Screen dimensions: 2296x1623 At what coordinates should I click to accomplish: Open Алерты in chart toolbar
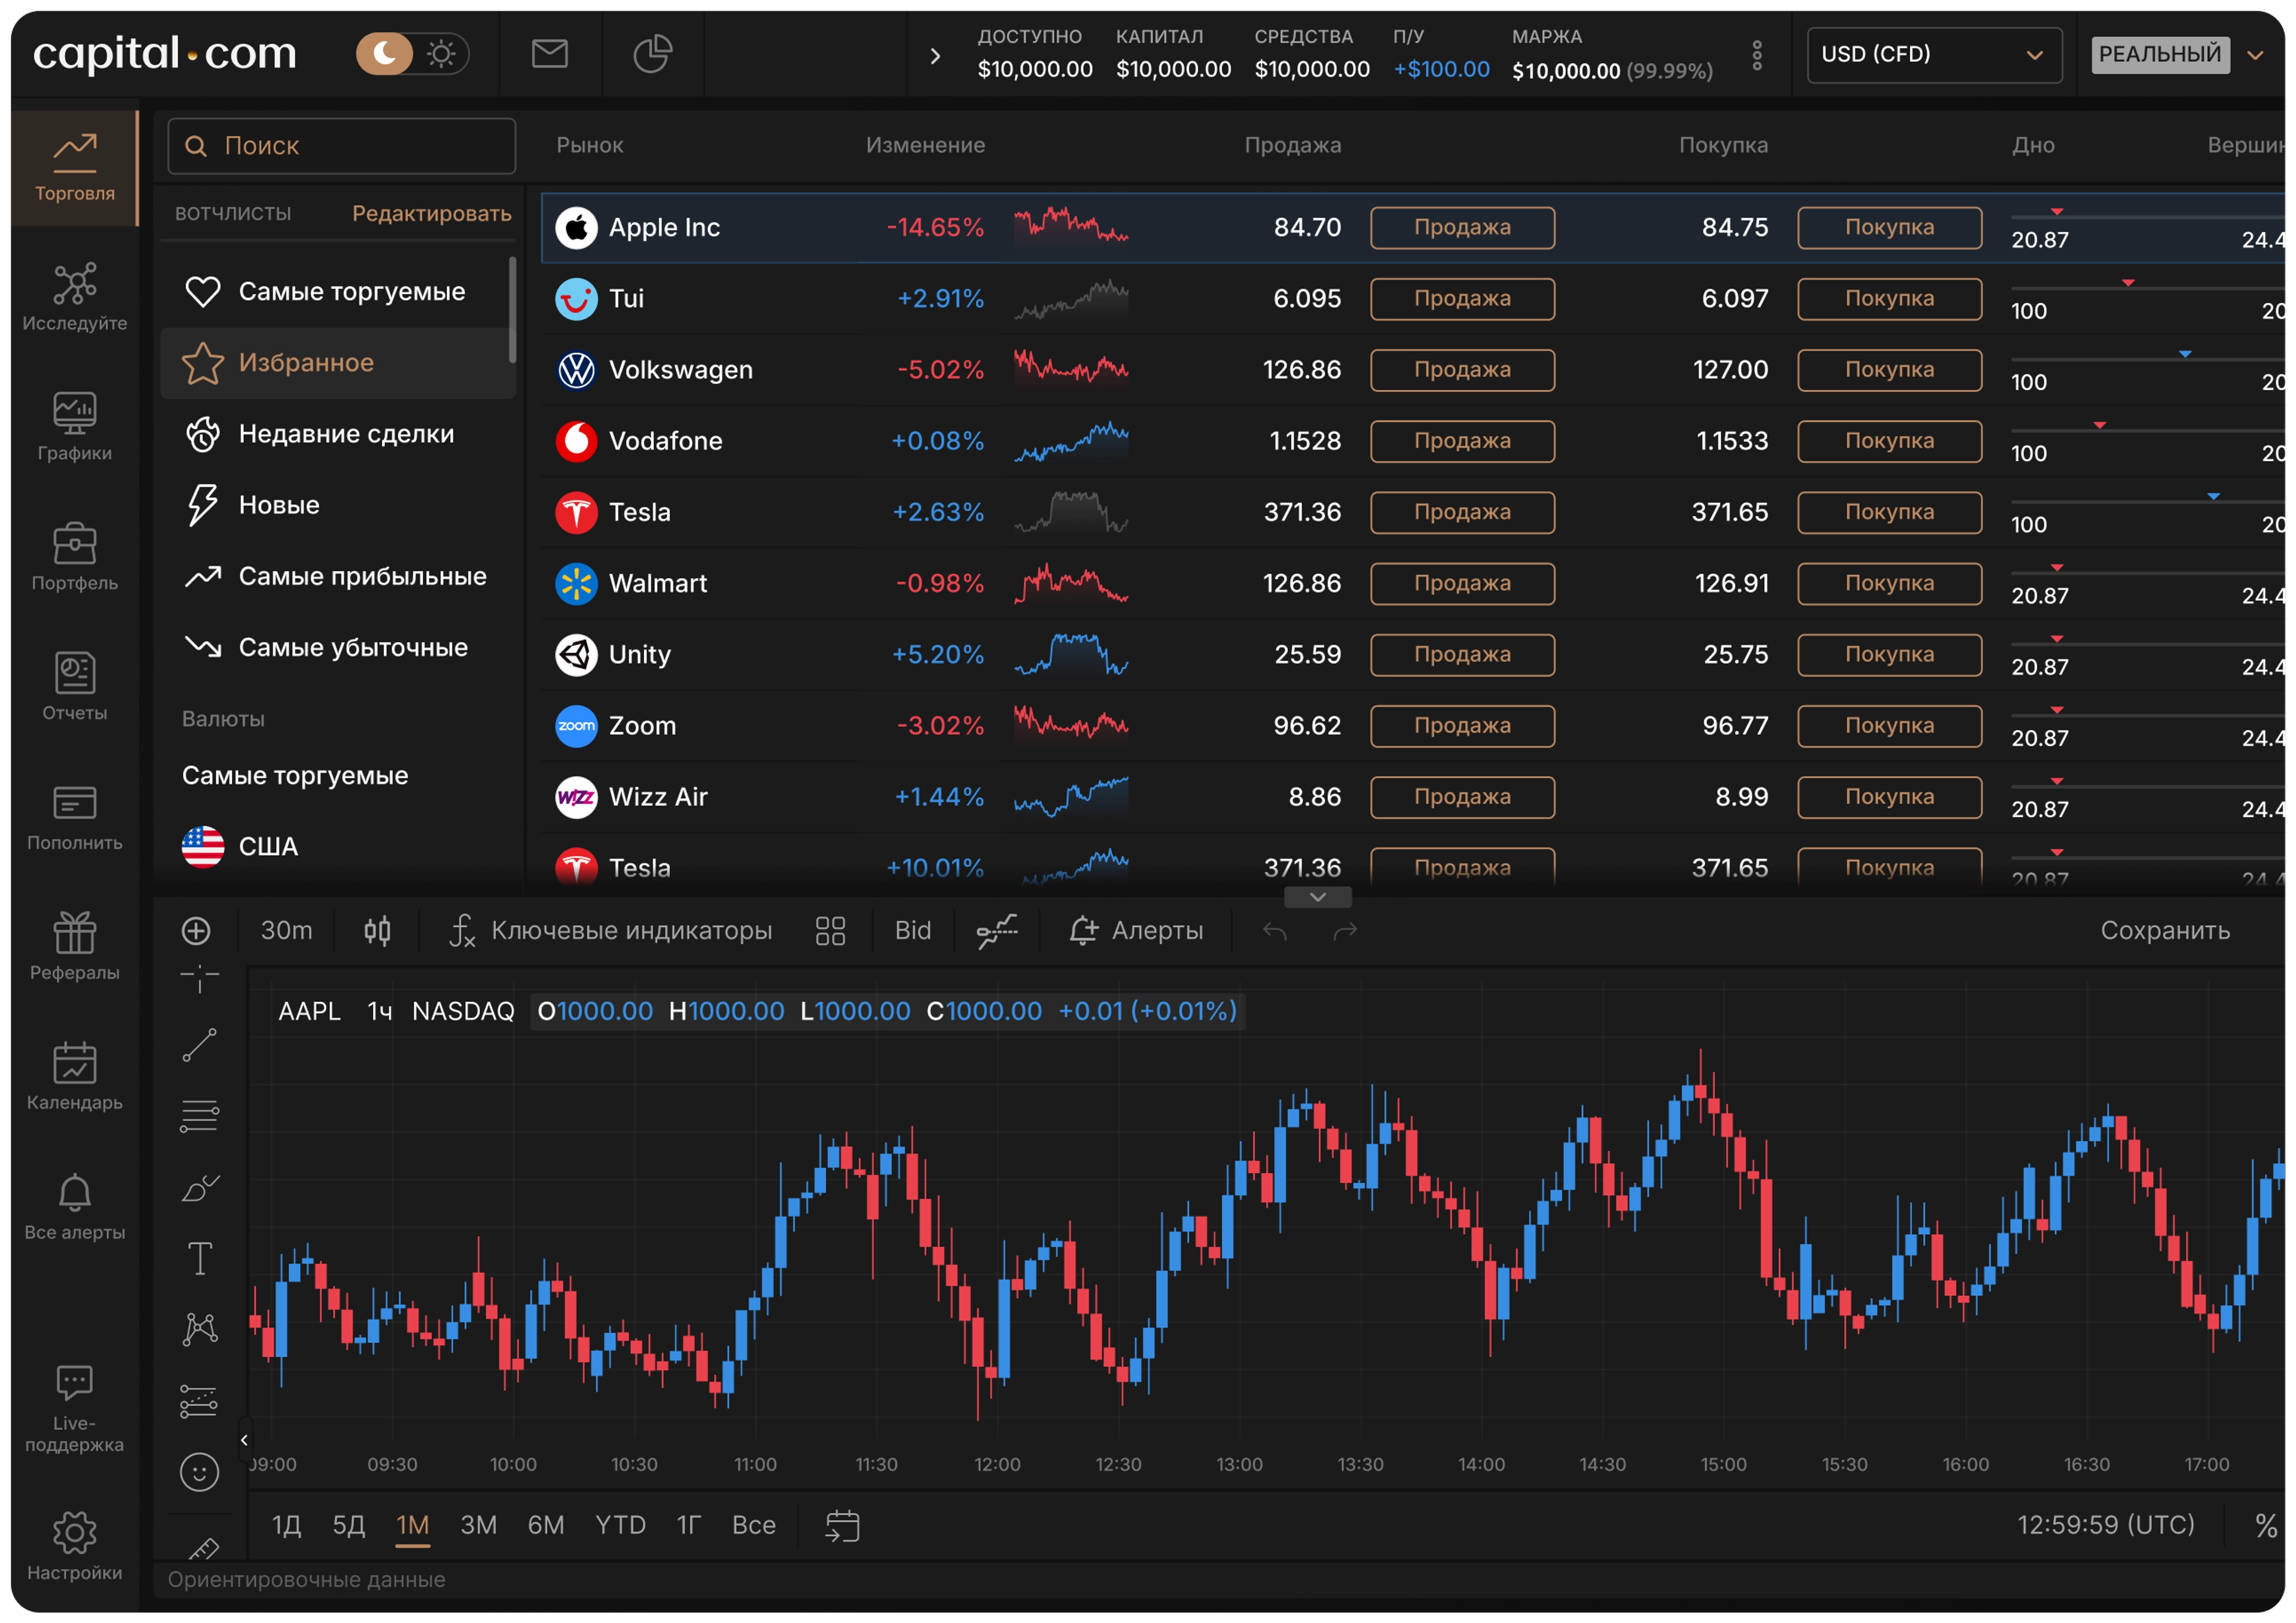(1136, 931)
